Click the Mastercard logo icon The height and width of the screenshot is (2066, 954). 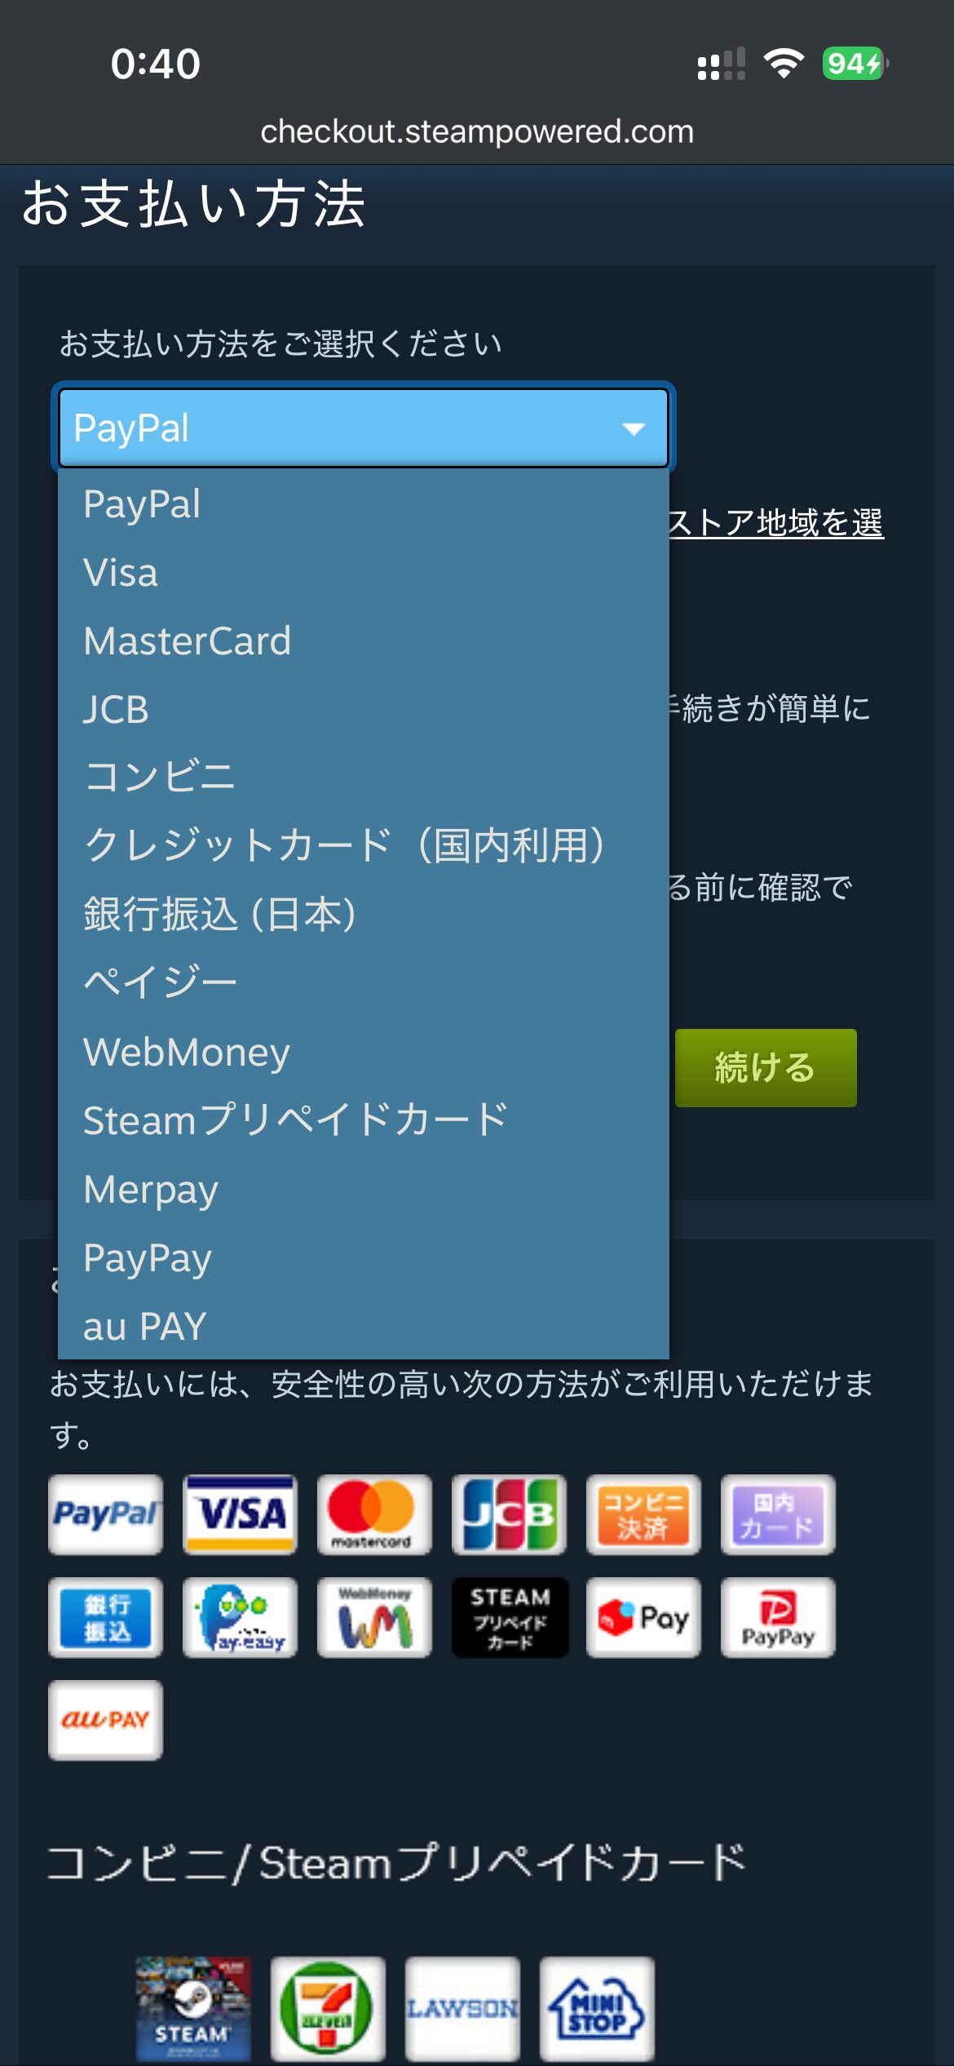[x=374, y=1514]
